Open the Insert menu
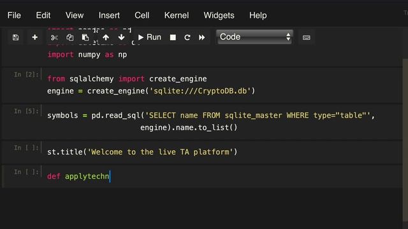 [109, 15]
